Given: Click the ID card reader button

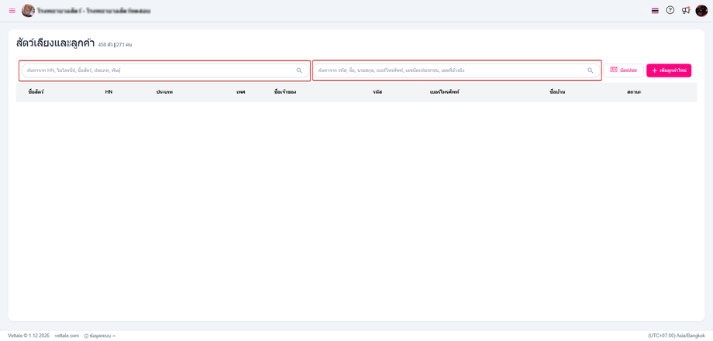Looking at the screenshot, I should pos(623,71).
